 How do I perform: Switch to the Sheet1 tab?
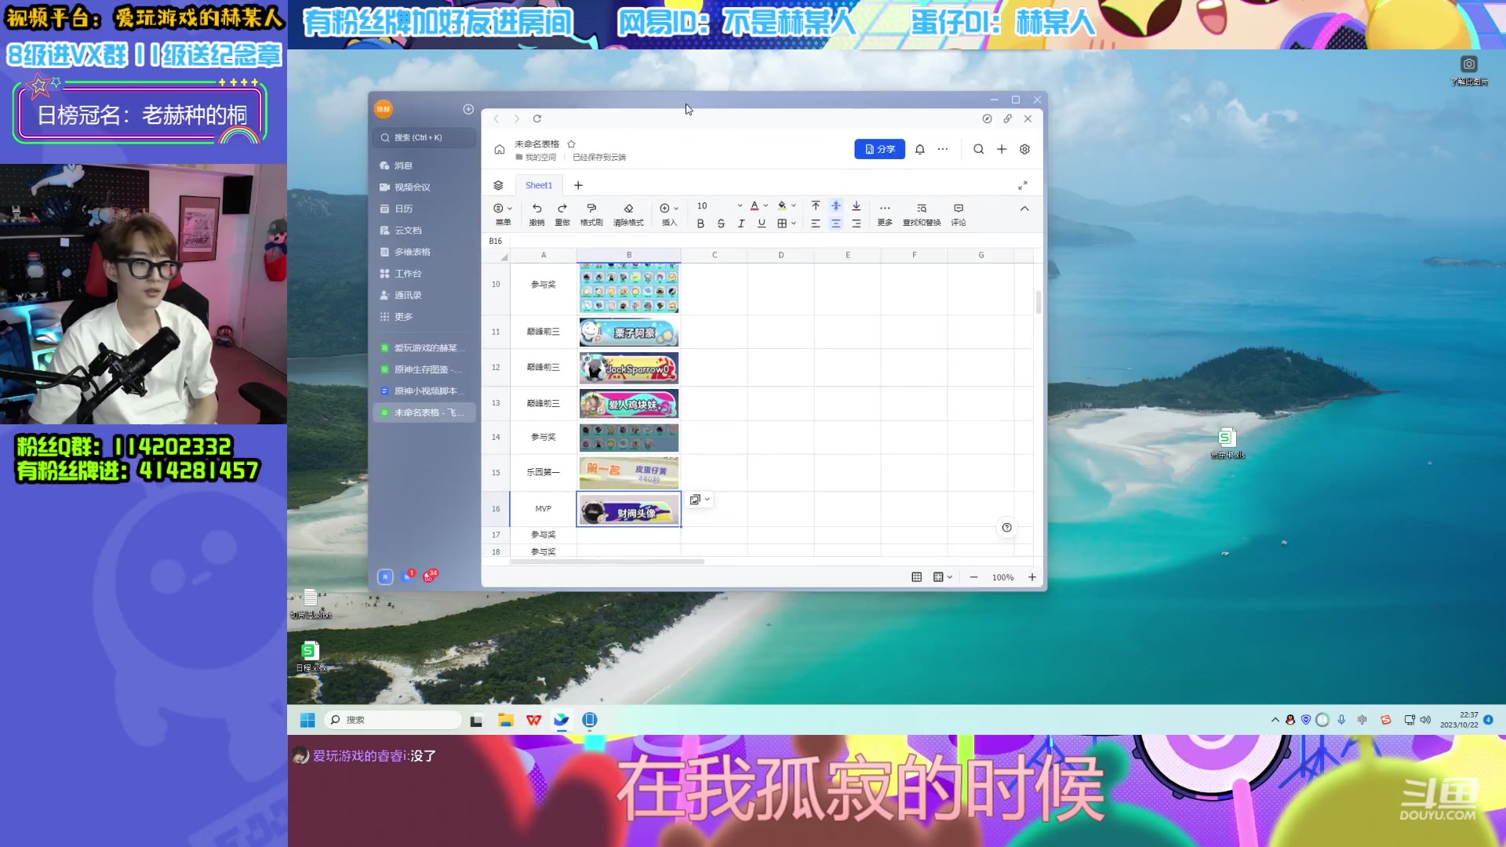538,184
